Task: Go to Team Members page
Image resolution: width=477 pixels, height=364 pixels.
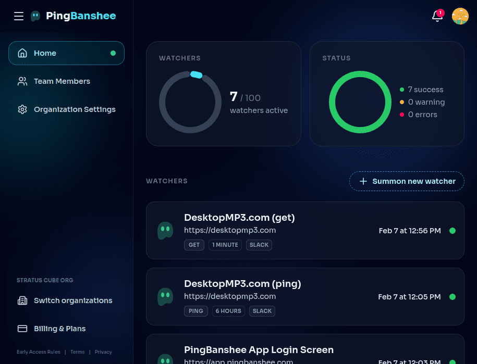Action: point(62,81)
